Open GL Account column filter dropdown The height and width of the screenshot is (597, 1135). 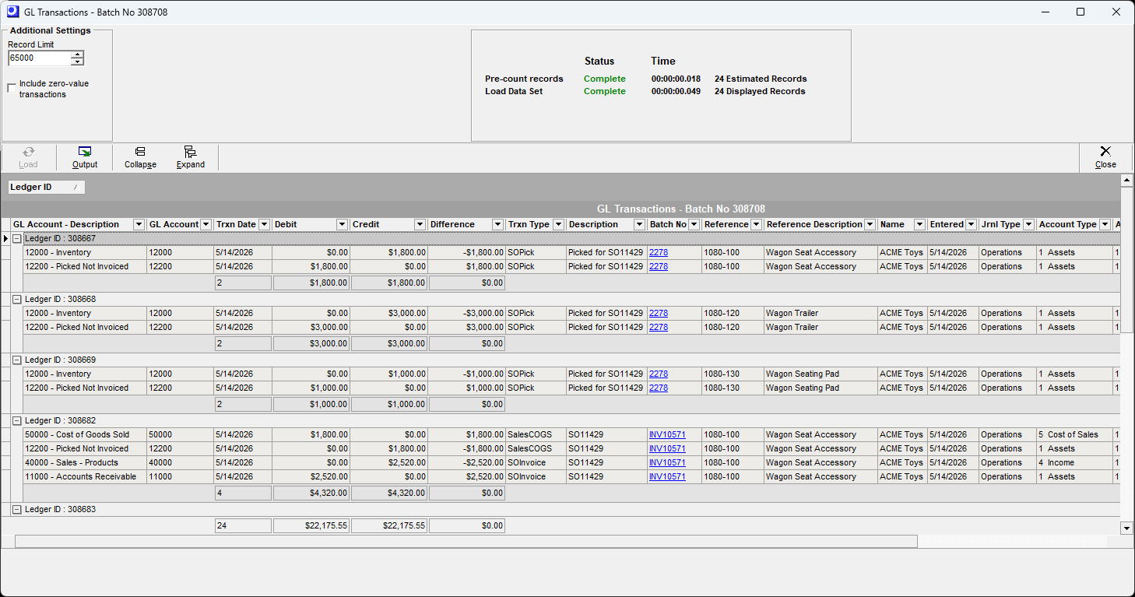pos(206,224)
